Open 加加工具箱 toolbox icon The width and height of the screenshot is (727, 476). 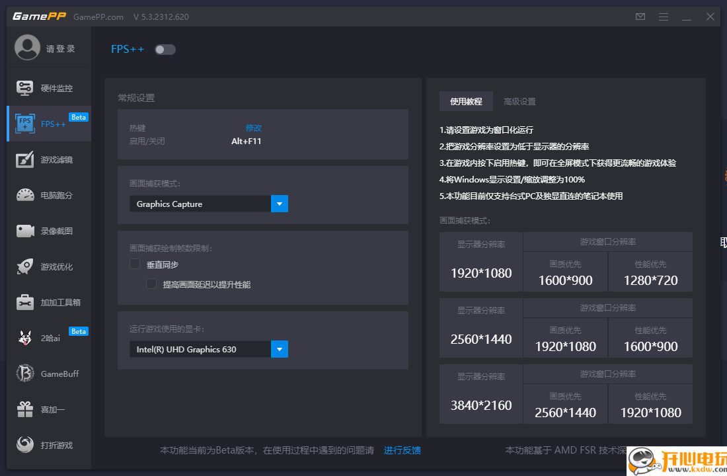pyautogui.click(x=25, y=302)
